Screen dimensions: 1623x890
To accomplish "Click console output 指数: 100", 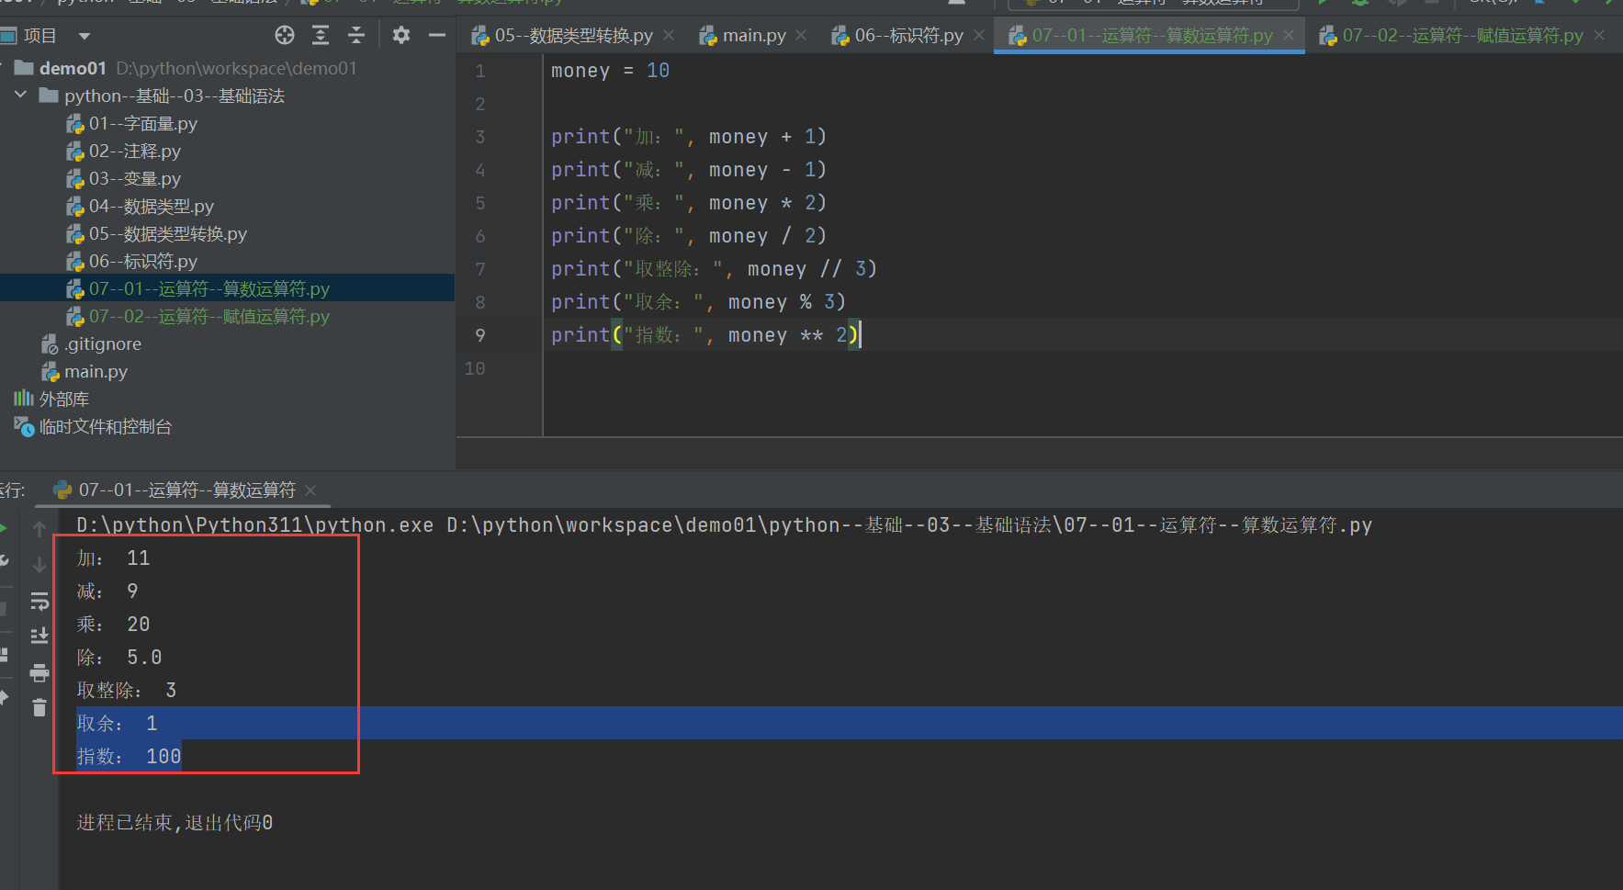I will 129,757.
